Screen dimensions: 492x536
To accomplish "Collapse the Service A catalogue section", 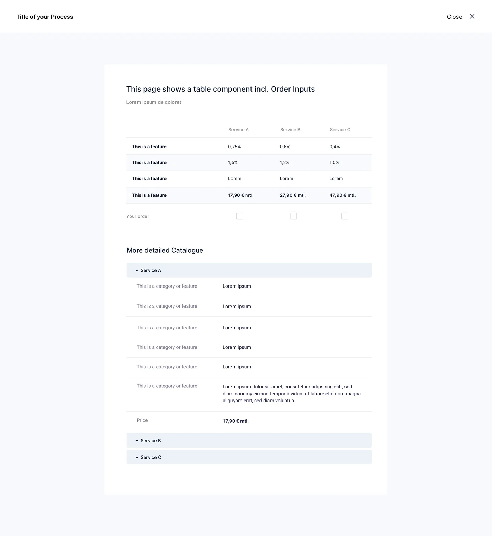I will (x=249, y=270).
